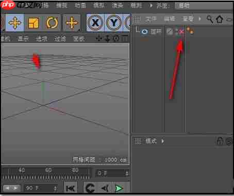Click the Attribute Manager grip icon
Image resolution: width=234 pixels, height=196 pixels.
(x=138, y=141)
